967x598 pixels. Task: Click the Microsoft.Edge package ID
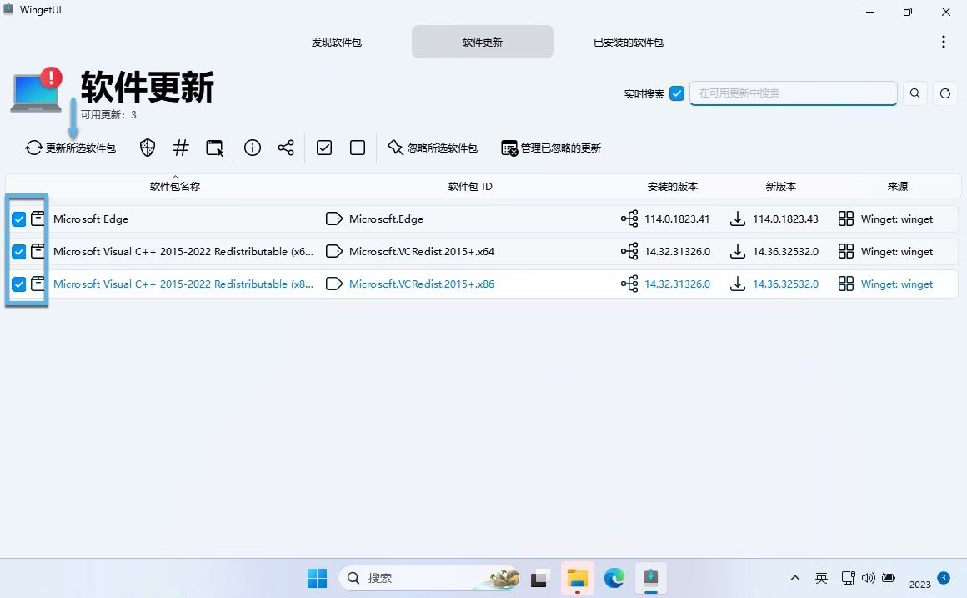click(386, 219)
